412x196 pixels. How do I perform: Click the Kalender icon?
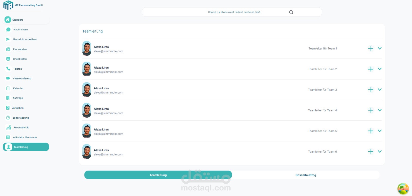tap(8, 88)
